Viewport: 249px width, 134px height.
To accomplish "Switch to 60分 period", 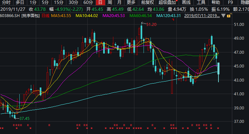I will (87, 2).
